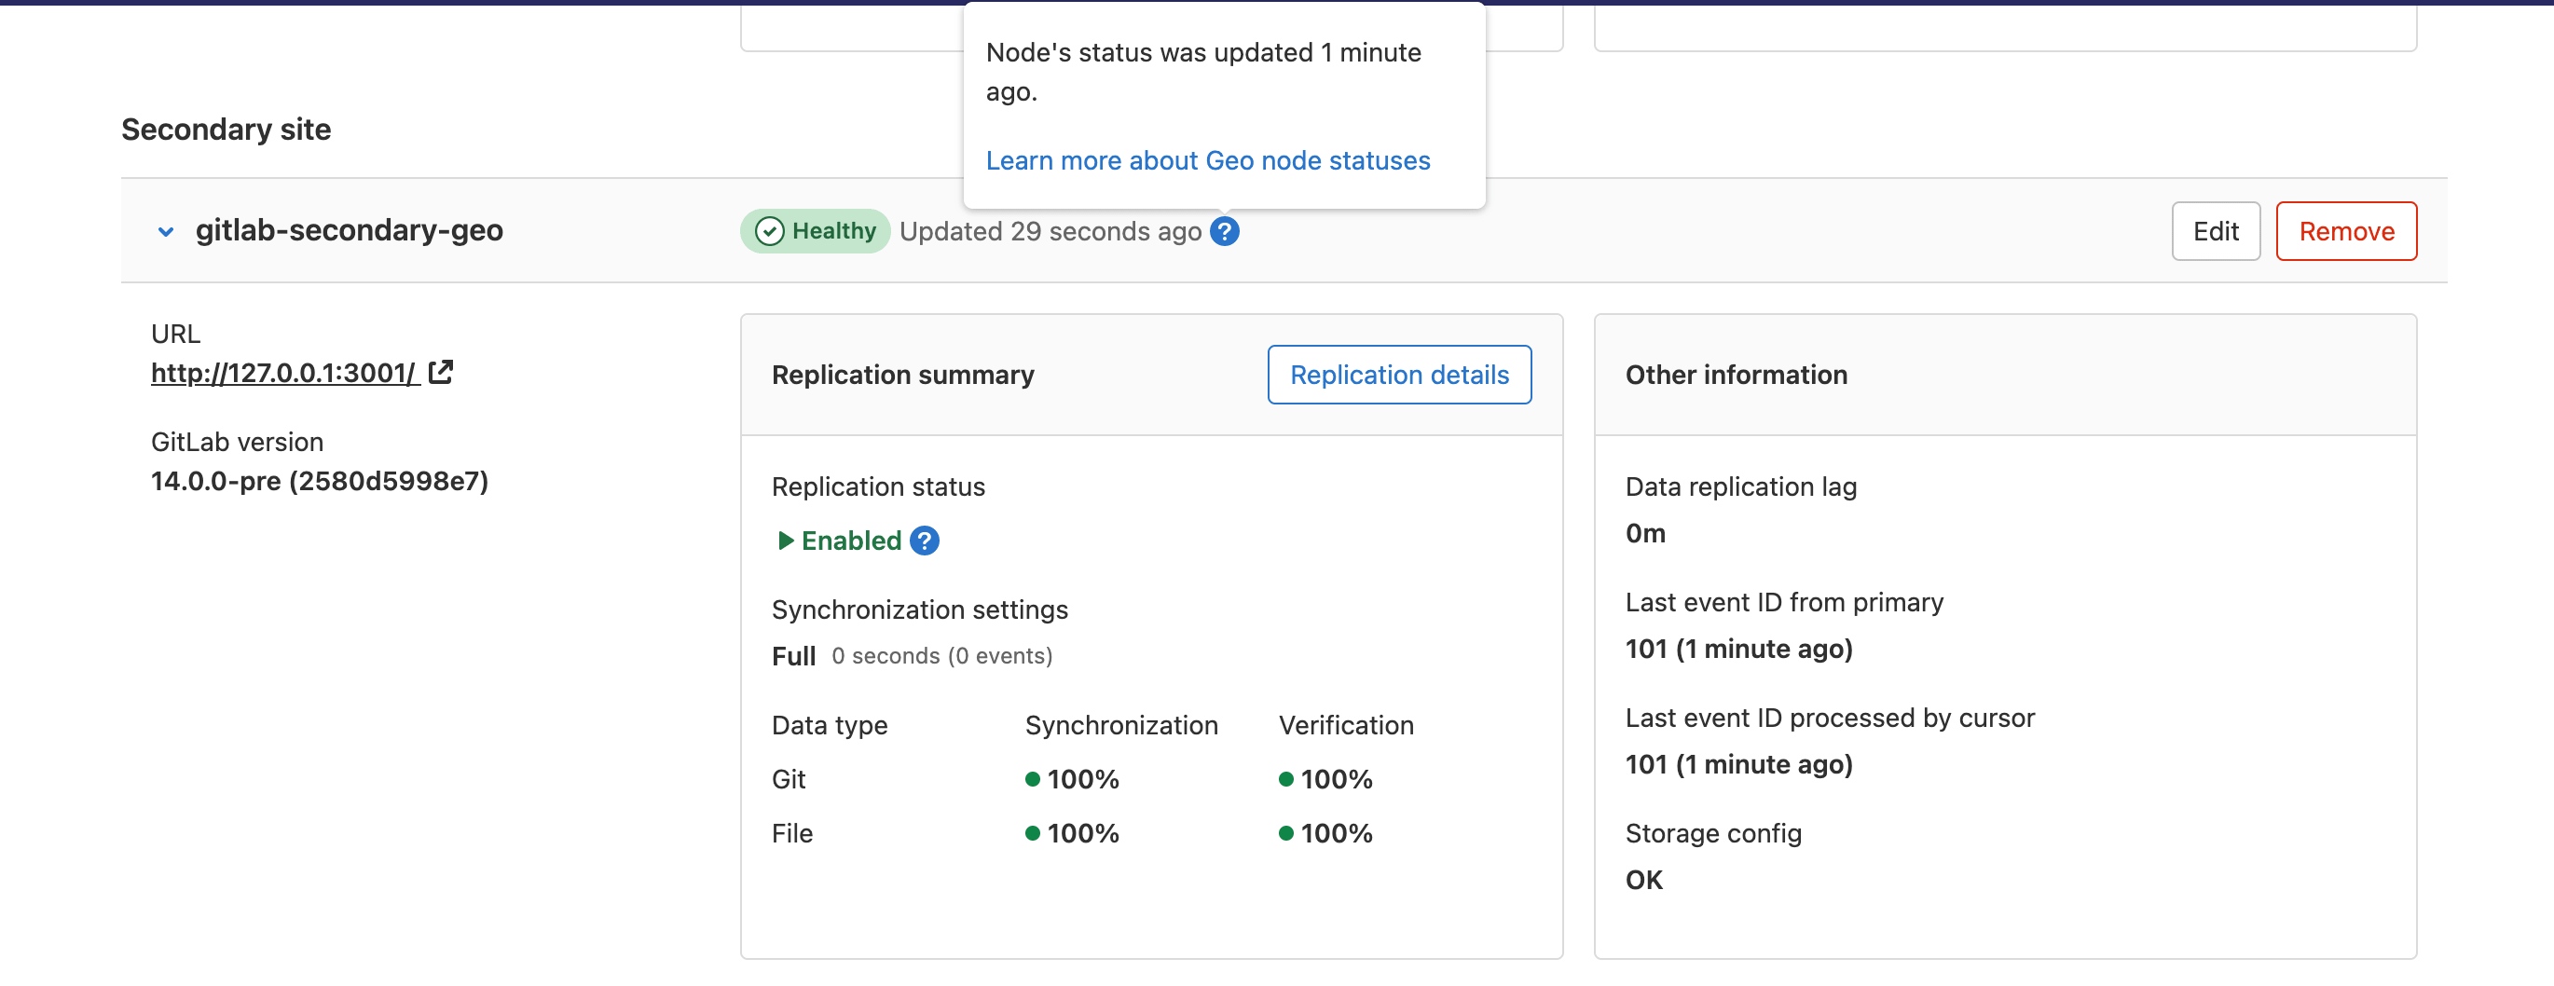
Task: Click File synchronization green status dot
Action: pos(1032,833)
